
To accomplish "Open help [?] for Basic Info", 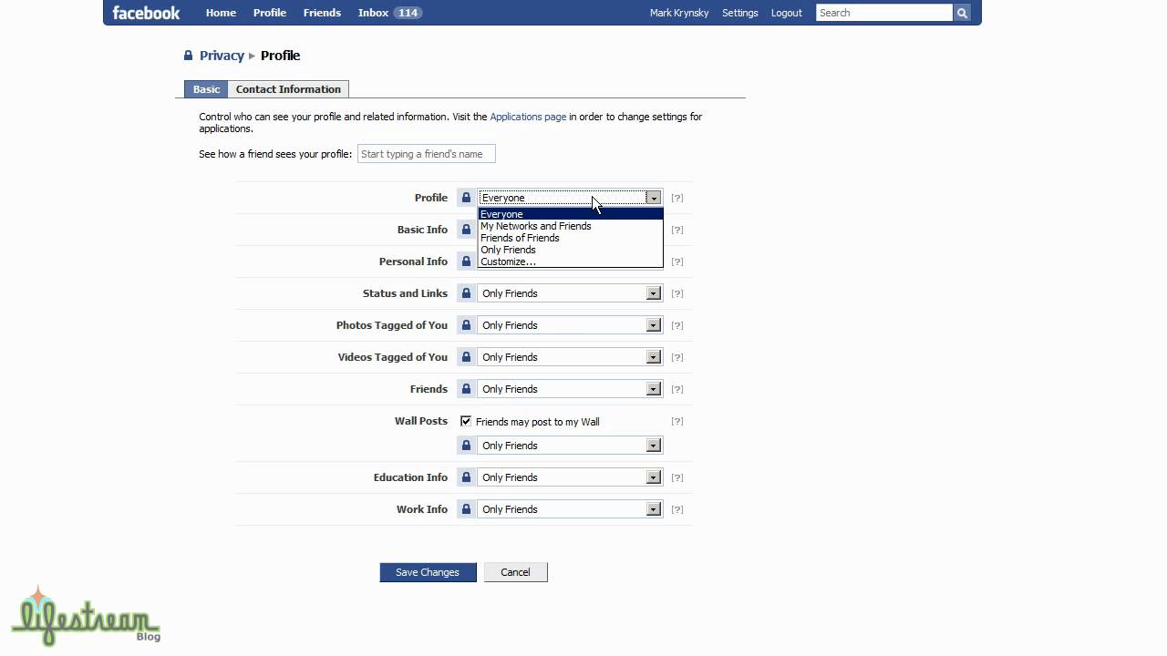I will 677,230.
